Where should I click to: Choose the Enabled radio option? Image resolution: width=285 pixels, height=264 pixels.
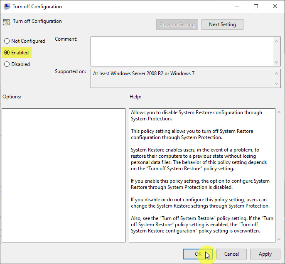[x=7, y=53]
